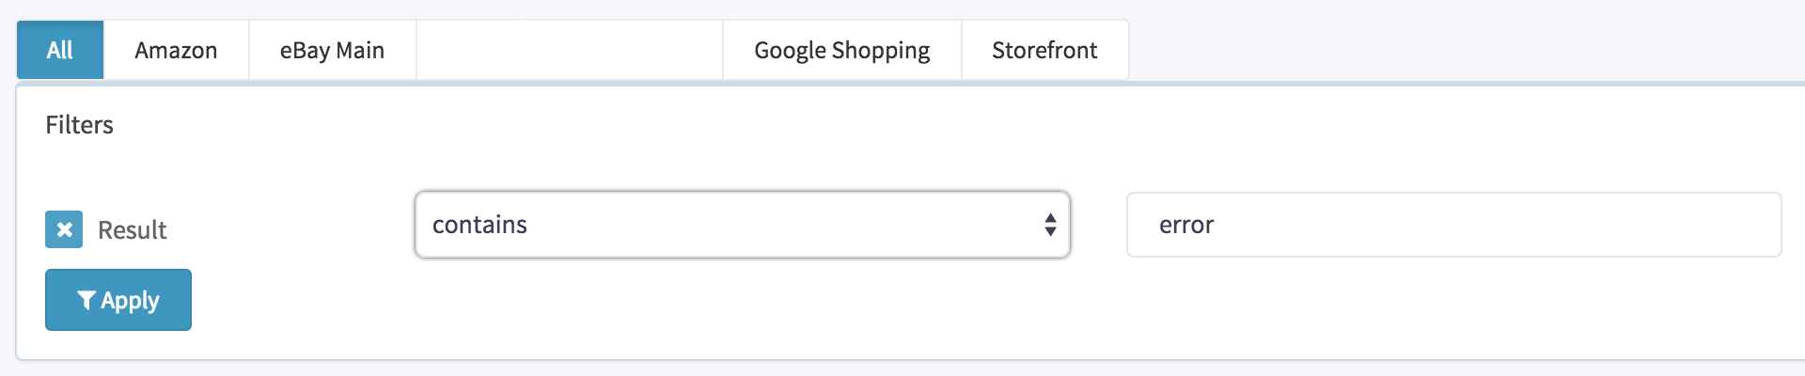Open the eBay Main tab
This screenshot has height=376, width=1805.
332,50
